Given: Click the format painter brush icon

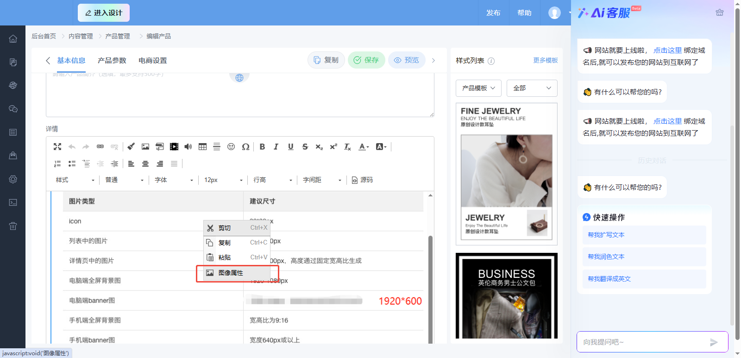Looking at the screenshot, I should tap(131, 147).
